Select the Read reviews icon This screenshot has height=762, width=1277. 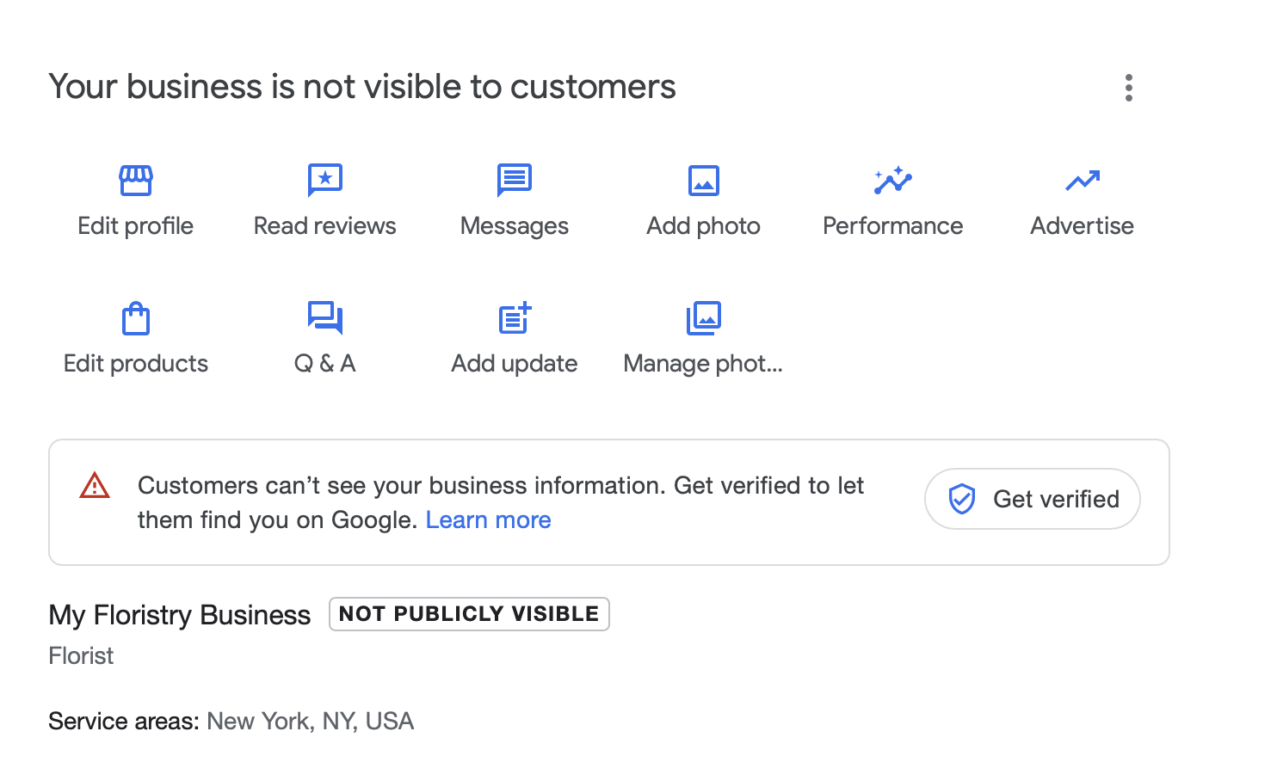[324, 181]
